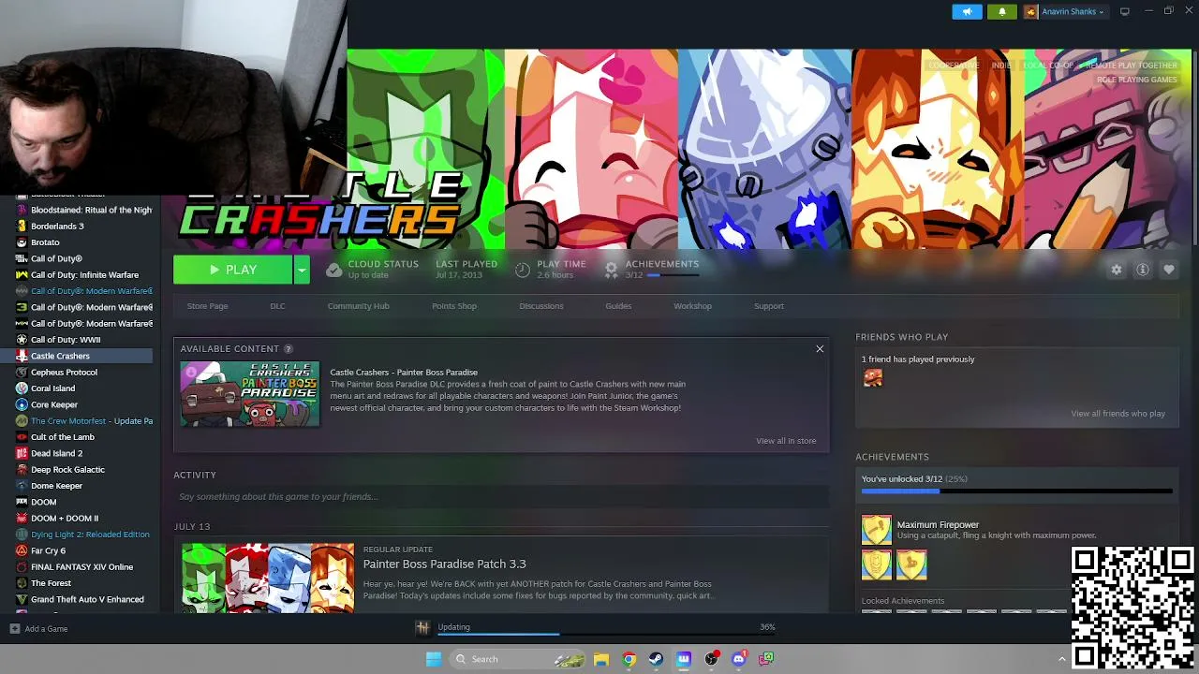
Task: Open the Points Shop tab
Action: (x=454, y=306)
